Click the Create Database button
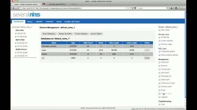Screen dimensions: 197x110 (x=81, y=34)
